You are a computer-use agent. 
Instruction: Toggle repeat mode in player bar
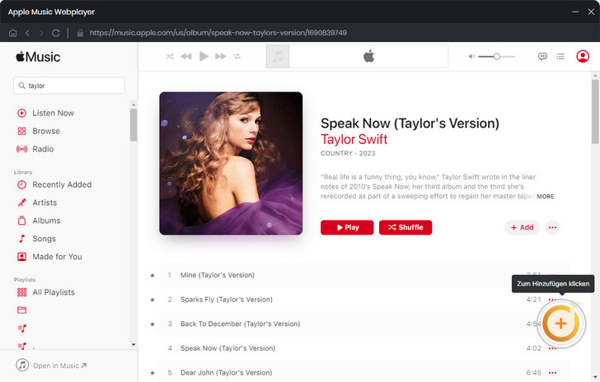[237, 56]
